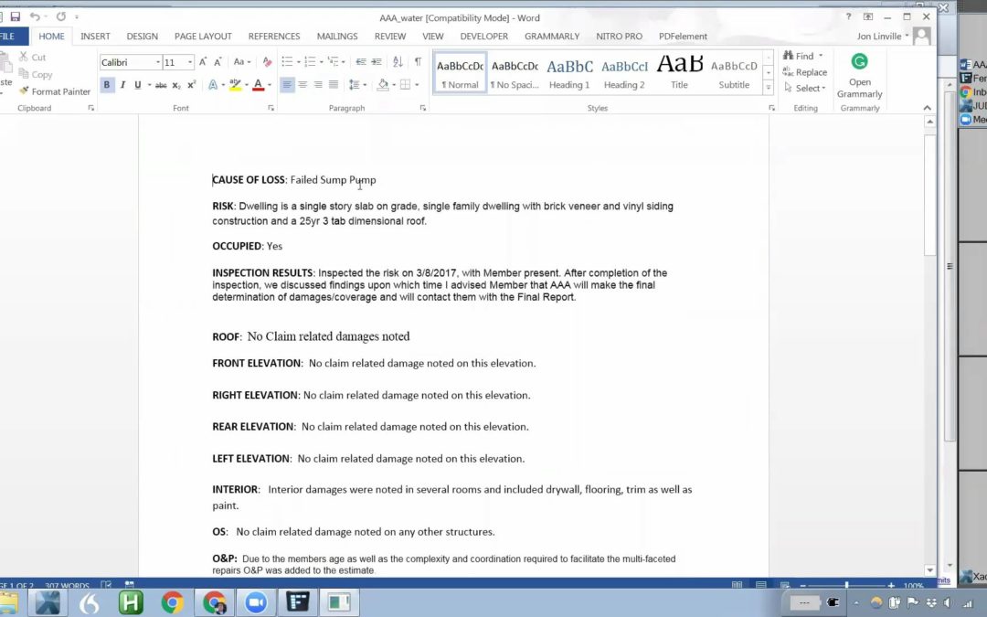Open the Change Case (Aa) dropdown
Image resolution: width=987 pixels, height=617 pixels.
pos(241,62)
